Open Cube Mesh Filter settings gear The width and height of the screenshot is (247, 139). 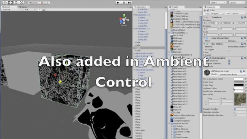245,38
